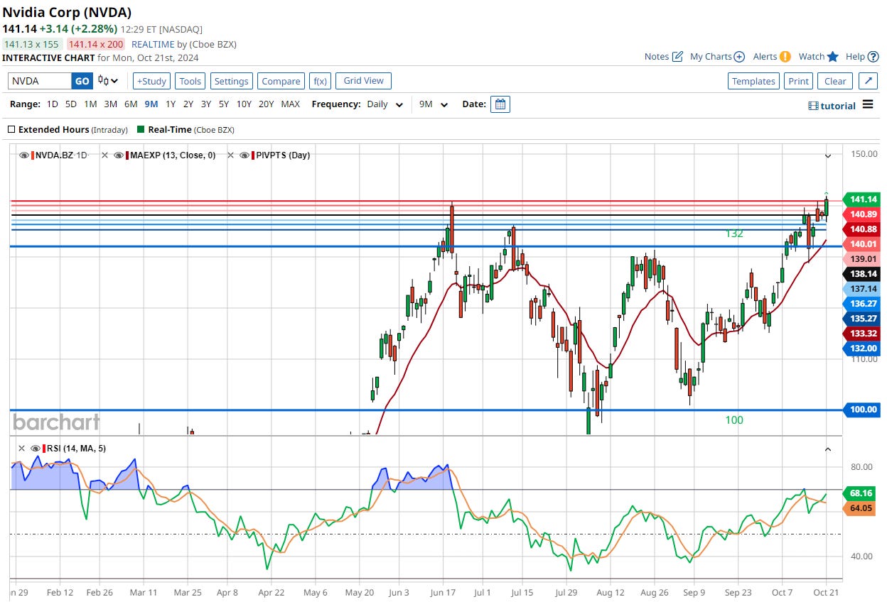Click the 100.00 pivot level label
The image size is (887, 609).
tap(861, 410)
